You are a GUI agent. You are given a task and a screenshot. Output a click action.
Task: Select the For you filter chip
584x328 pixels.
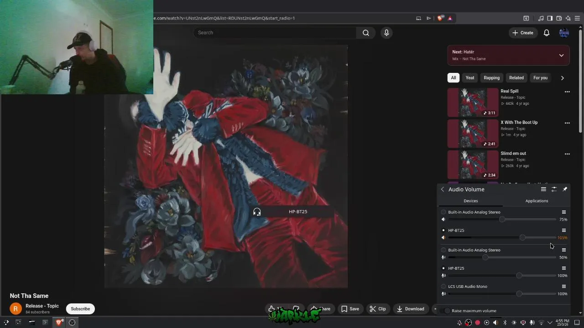540,78
